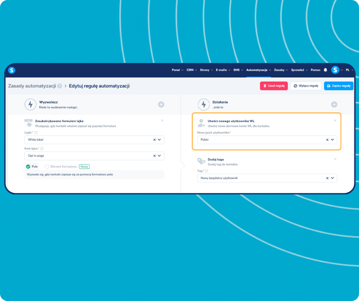Open the Sprzedaż menu
The image size is (359, 301).
(299, 70)
